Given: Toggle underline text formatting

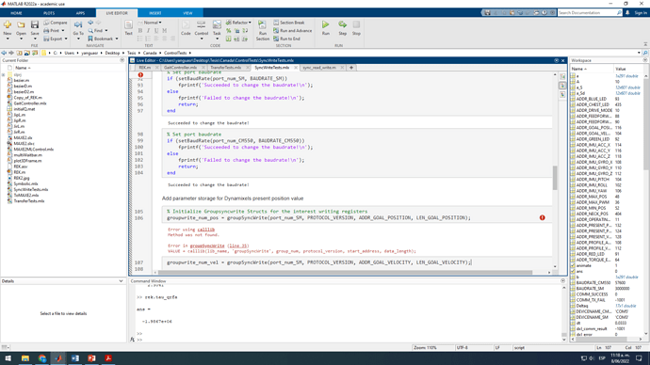Looking at the screenshot, I should 156,31.
